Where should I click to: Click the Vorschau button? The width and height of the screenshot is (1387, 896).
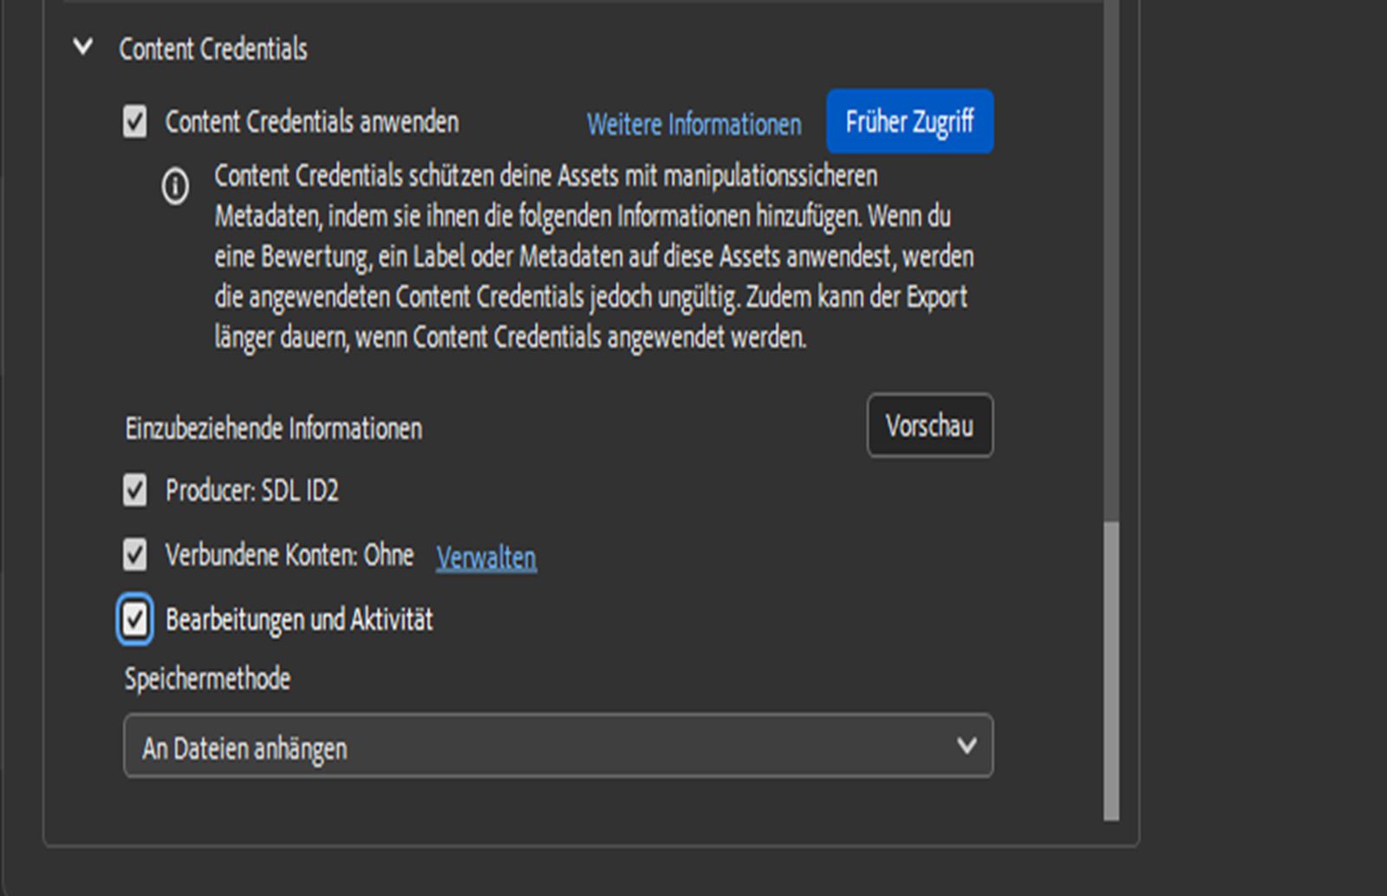[x=929, y=425]
